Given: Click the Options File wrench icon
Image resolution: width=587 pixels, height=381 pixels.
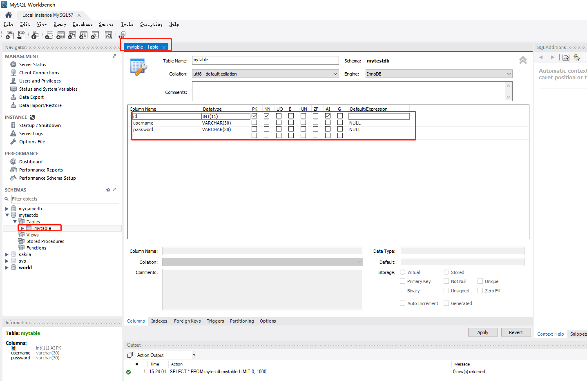Looking at the screenshot, I should pos(13,142).
